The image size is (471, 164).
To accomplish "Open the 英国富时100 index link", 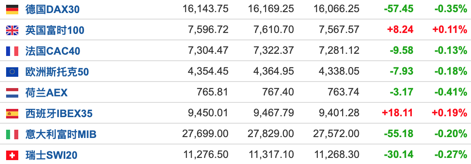I will [x=55, y=30].
